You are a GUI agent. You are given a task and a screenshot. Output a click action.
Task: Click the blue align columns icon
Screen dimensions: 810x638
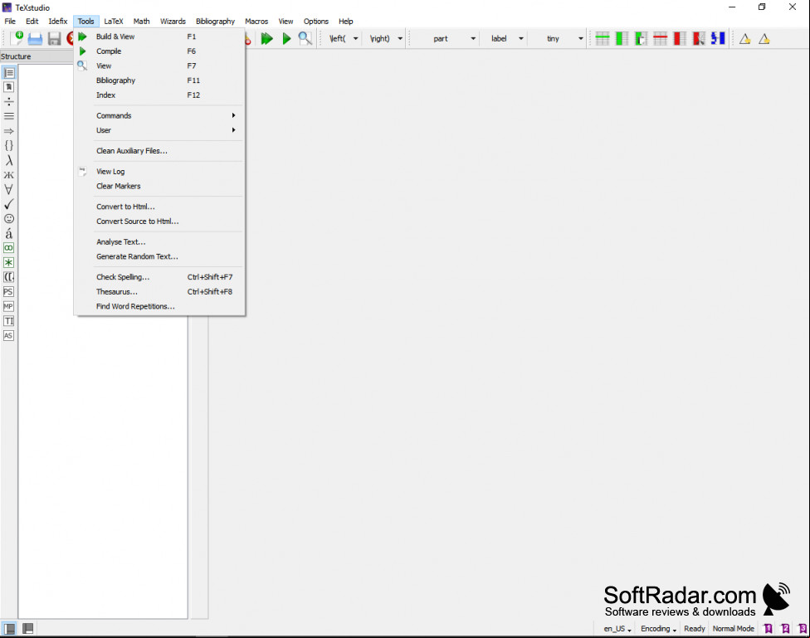[718, 38]
